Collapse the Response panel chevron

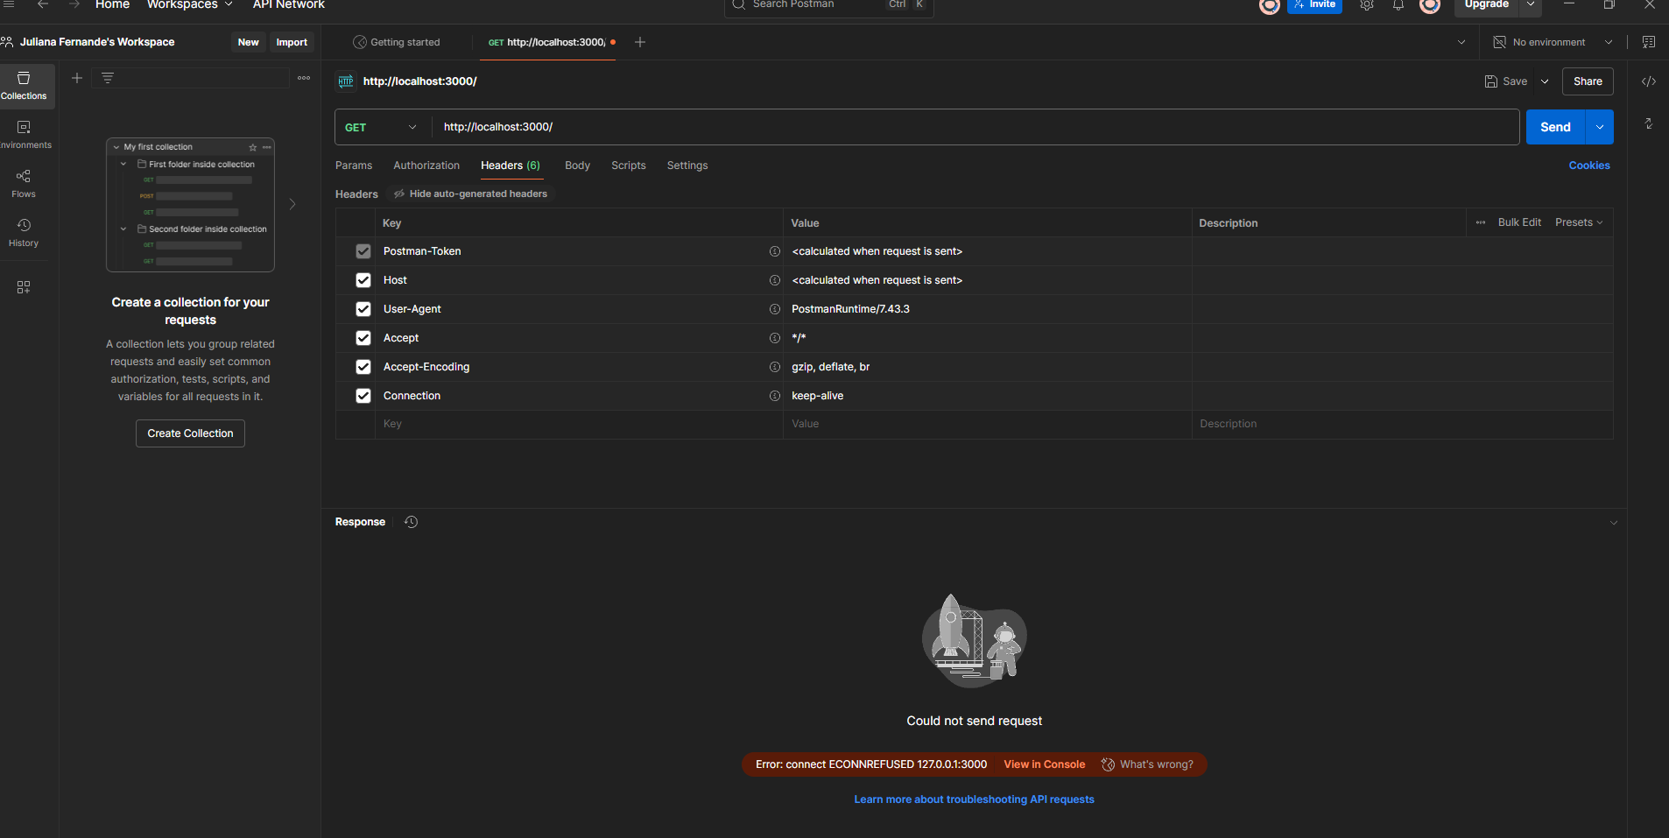[1614, 523]
